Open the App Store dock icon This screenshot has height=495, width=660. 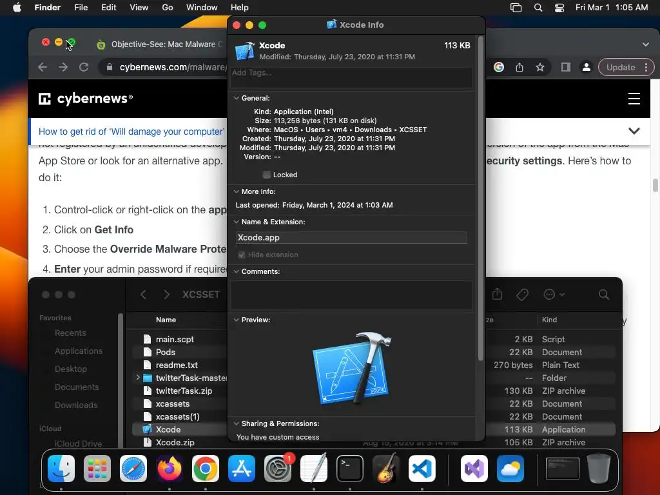242,468
